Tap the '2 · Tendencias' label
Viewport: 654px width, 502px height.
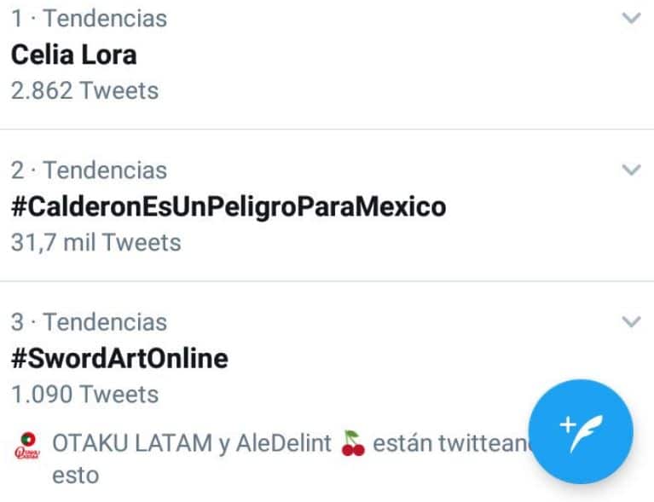[x=89, y=170]
